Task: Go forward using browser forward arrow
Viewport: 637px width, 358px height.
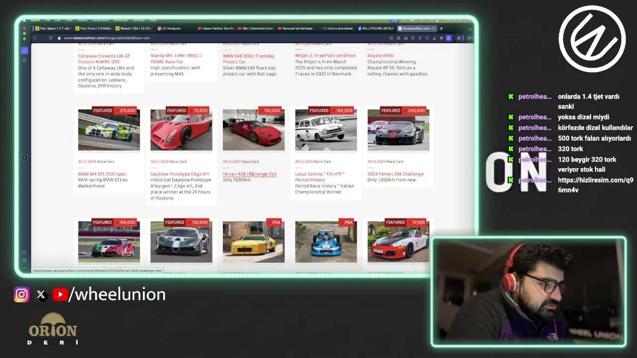Action: click(x=42, y=38)
